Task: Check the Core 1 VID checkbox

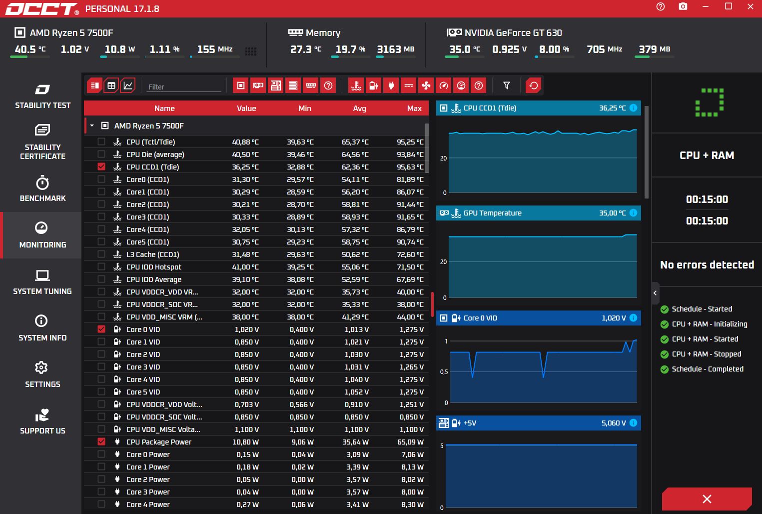Action: point(101,342)
